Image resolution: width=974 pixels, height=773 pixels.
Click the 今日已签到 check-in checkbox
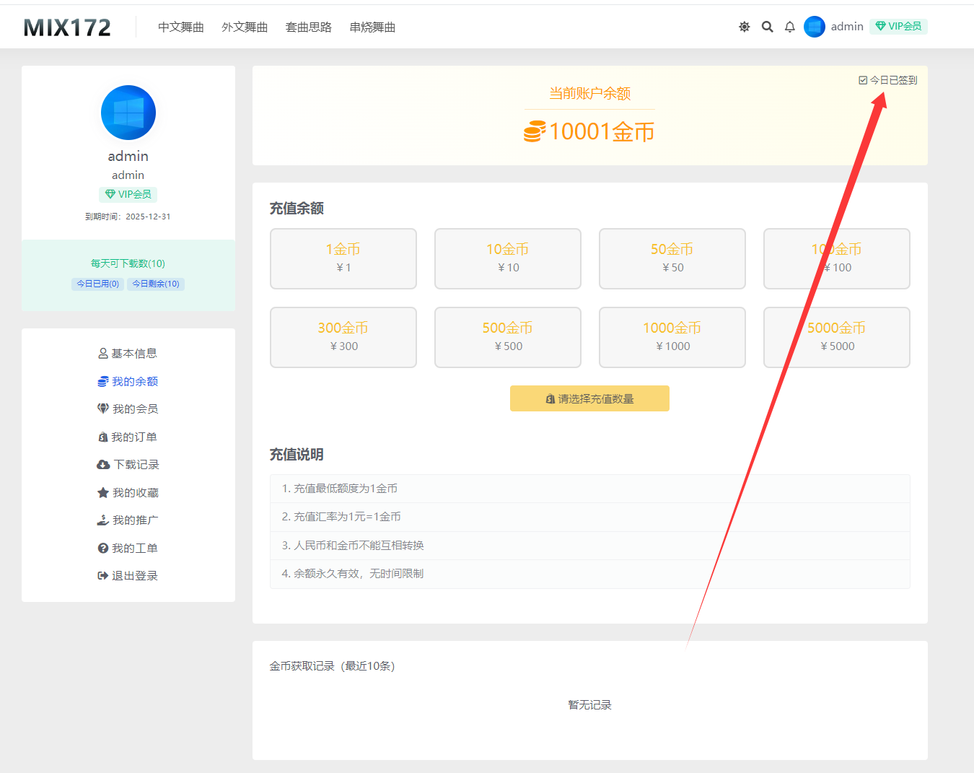[864, 80]
